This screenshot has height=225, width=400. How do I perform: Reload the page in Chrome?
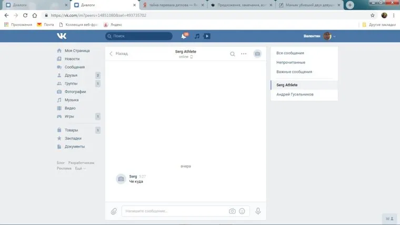25,15
